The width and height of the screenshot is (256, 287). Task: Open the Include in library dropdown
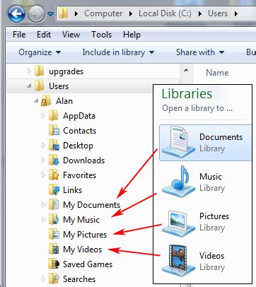click(x=118, y=52)
